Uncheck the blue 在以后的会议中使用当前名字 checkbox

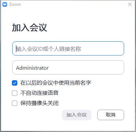tap(15, 83)
